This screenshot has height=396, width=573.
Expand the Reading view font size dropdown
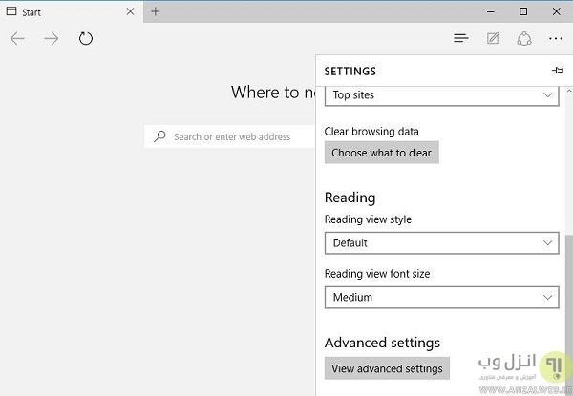441,297
